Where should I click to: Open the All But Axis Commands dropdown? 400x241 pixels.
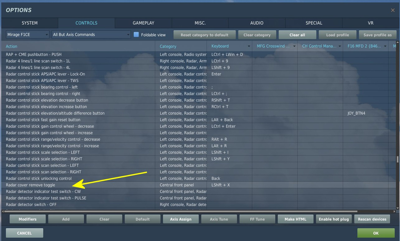[91, 35]
